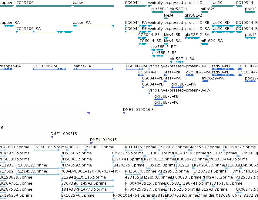Click the RE68922.5prime EST label

coord(32,166)
